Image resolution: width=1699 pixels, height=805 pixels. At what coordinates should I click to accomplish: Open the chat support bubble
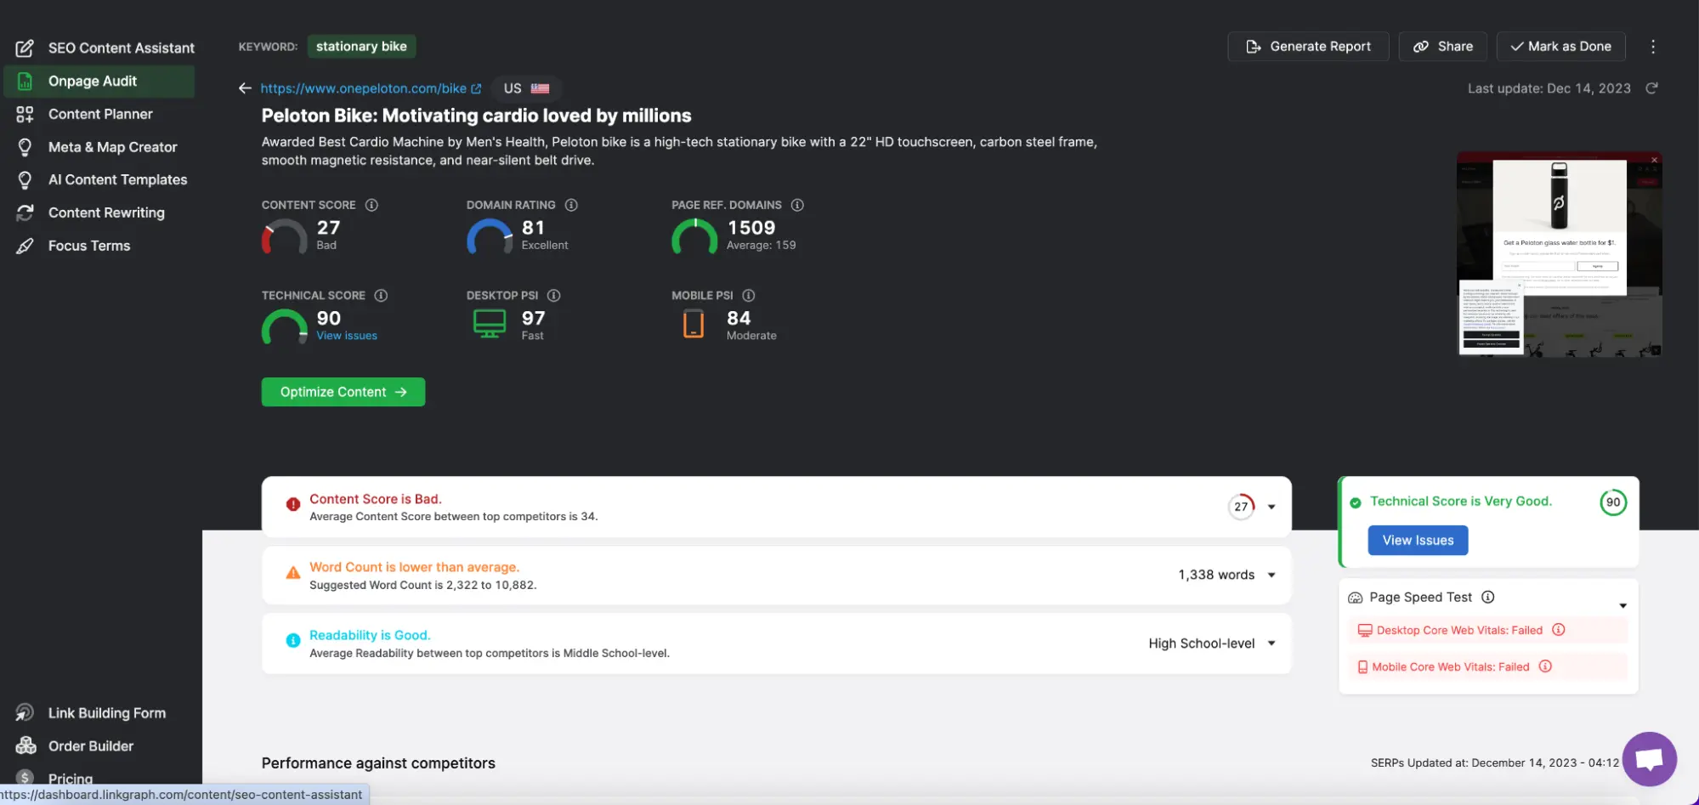pyautogui.click(x=1649, y=758)
